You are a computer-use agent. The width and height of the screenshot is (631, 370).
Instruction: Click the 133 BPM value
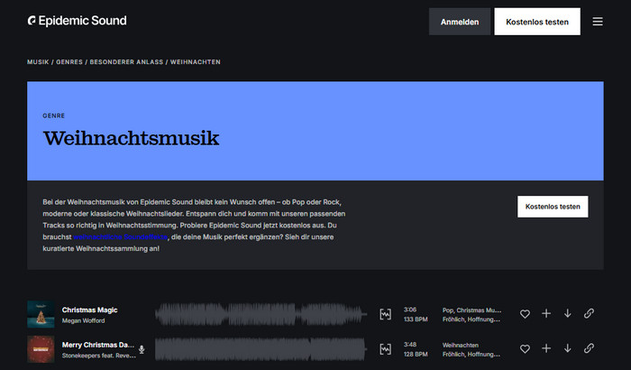coord(416,319)
